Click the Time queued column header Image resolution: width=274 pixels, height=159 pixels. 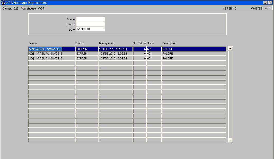107,43
